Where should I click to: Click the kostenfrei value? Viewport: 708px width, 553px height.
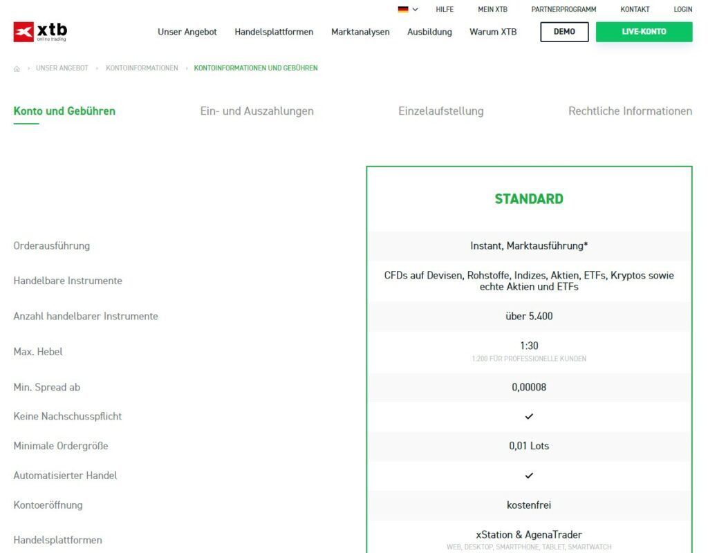click(529, 505)
